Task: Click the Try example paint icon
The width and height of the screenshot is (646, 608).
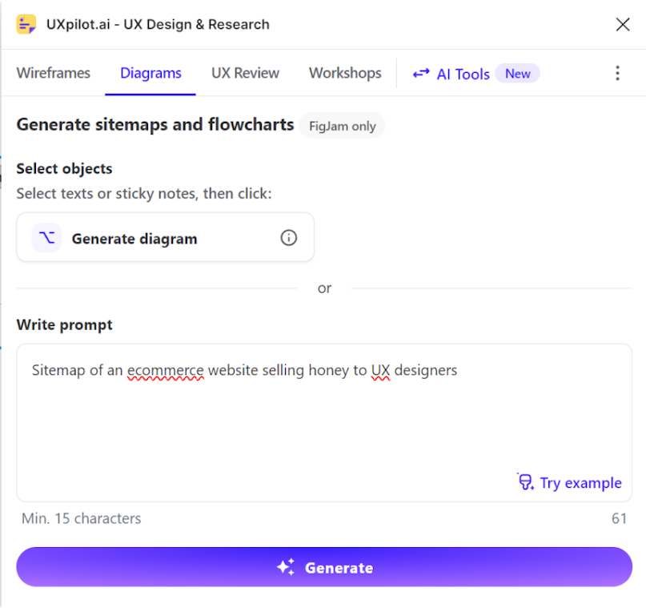Action: [526, 482]
